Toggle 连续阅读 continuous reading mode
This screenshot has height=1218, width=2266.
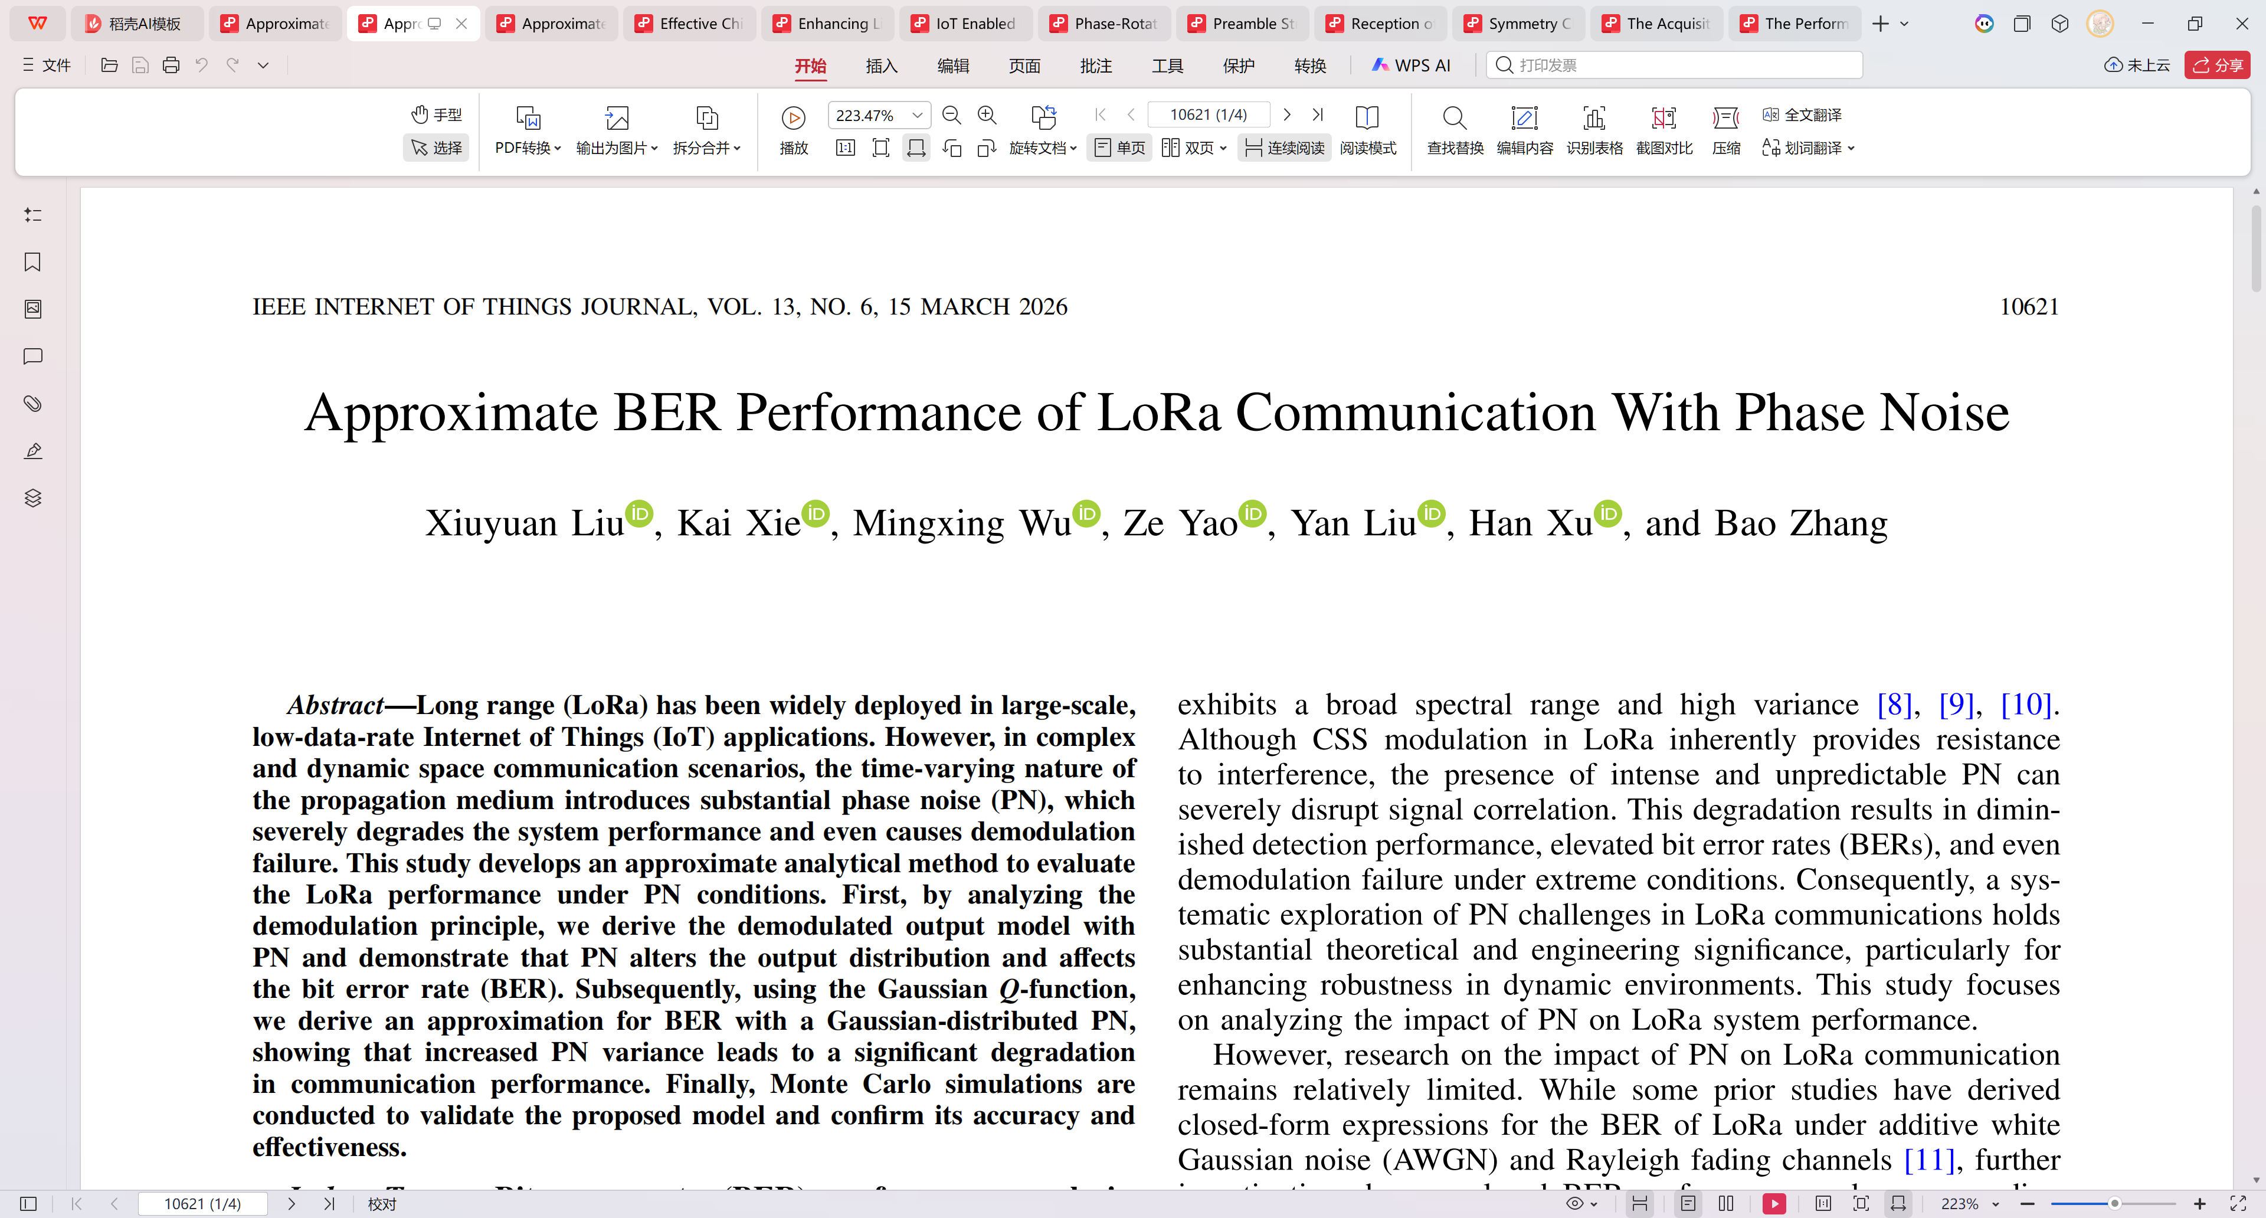coord(1285,148)
